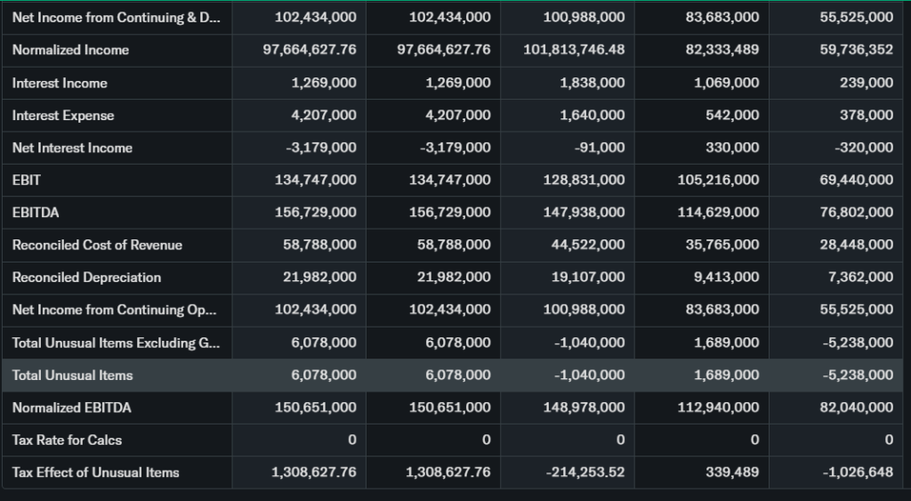Select the Net Interest Income row label
911x501 pixels.
coord(72,148)
